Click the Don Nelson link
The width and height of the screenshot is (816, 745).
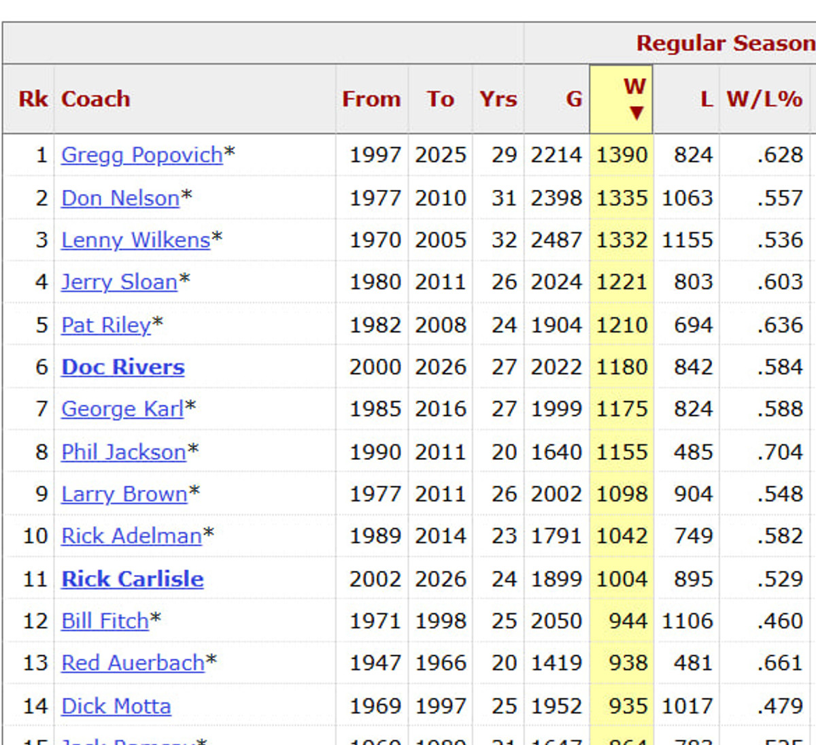pos(120,198)
